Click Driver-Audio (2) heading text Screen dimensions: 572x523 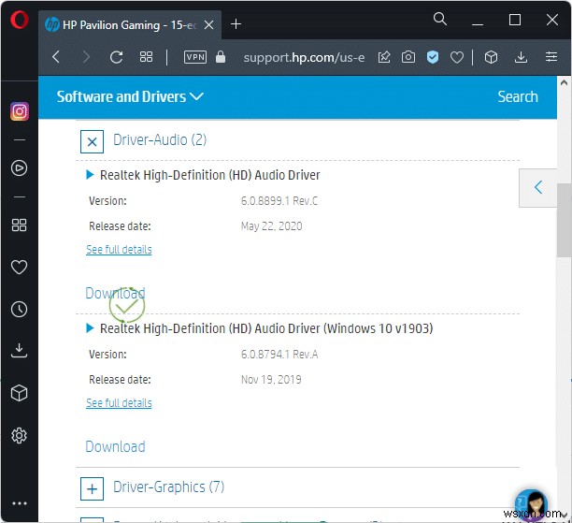coord(160,140)
